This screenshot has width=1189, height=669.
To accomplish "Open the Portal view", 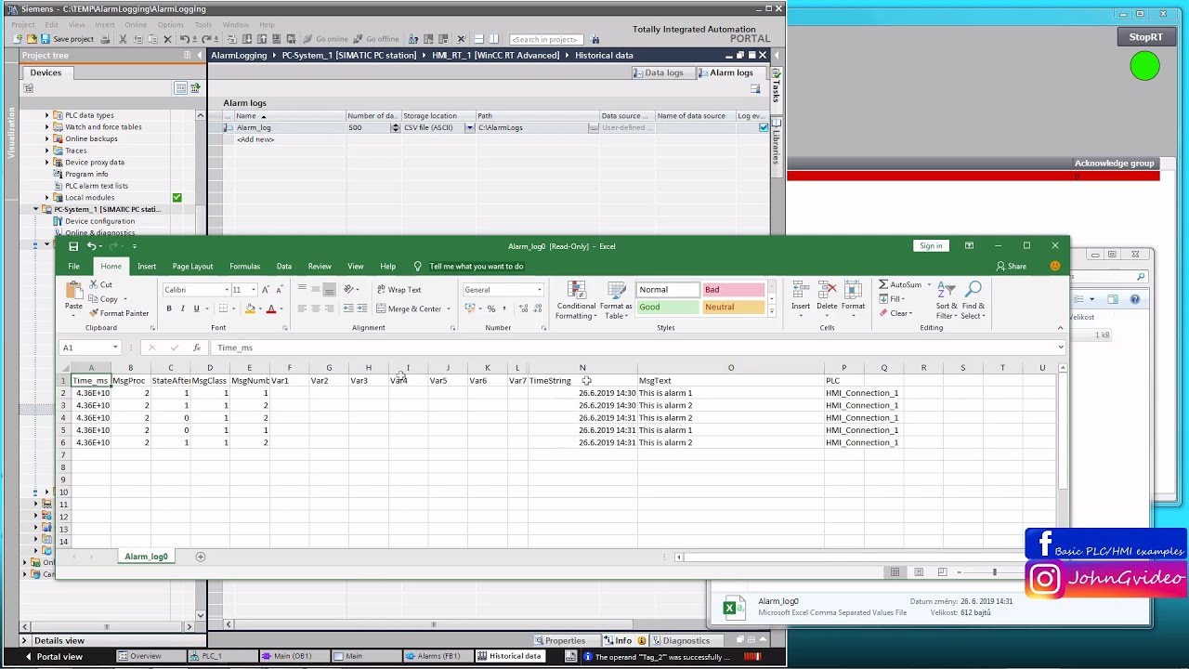I will click(x=53, y=656).
